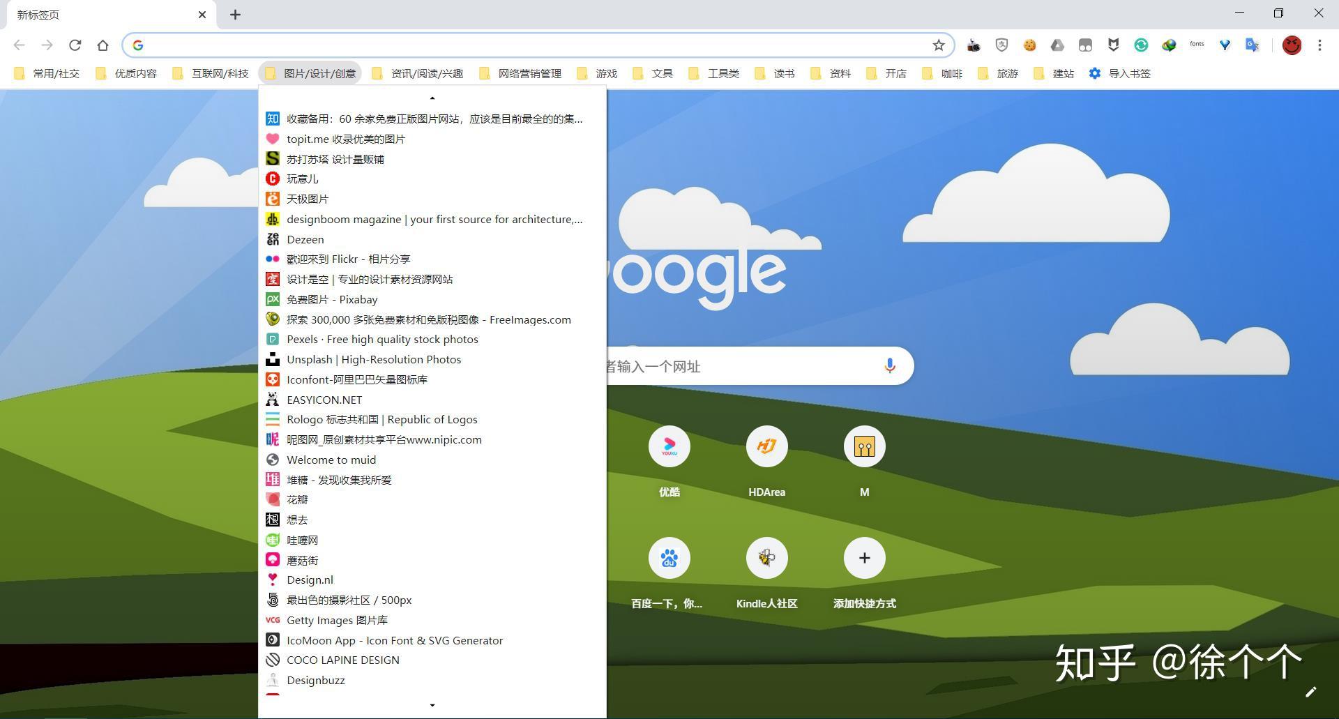Add a shortcut with 添加快捷方式

(864, 573)
